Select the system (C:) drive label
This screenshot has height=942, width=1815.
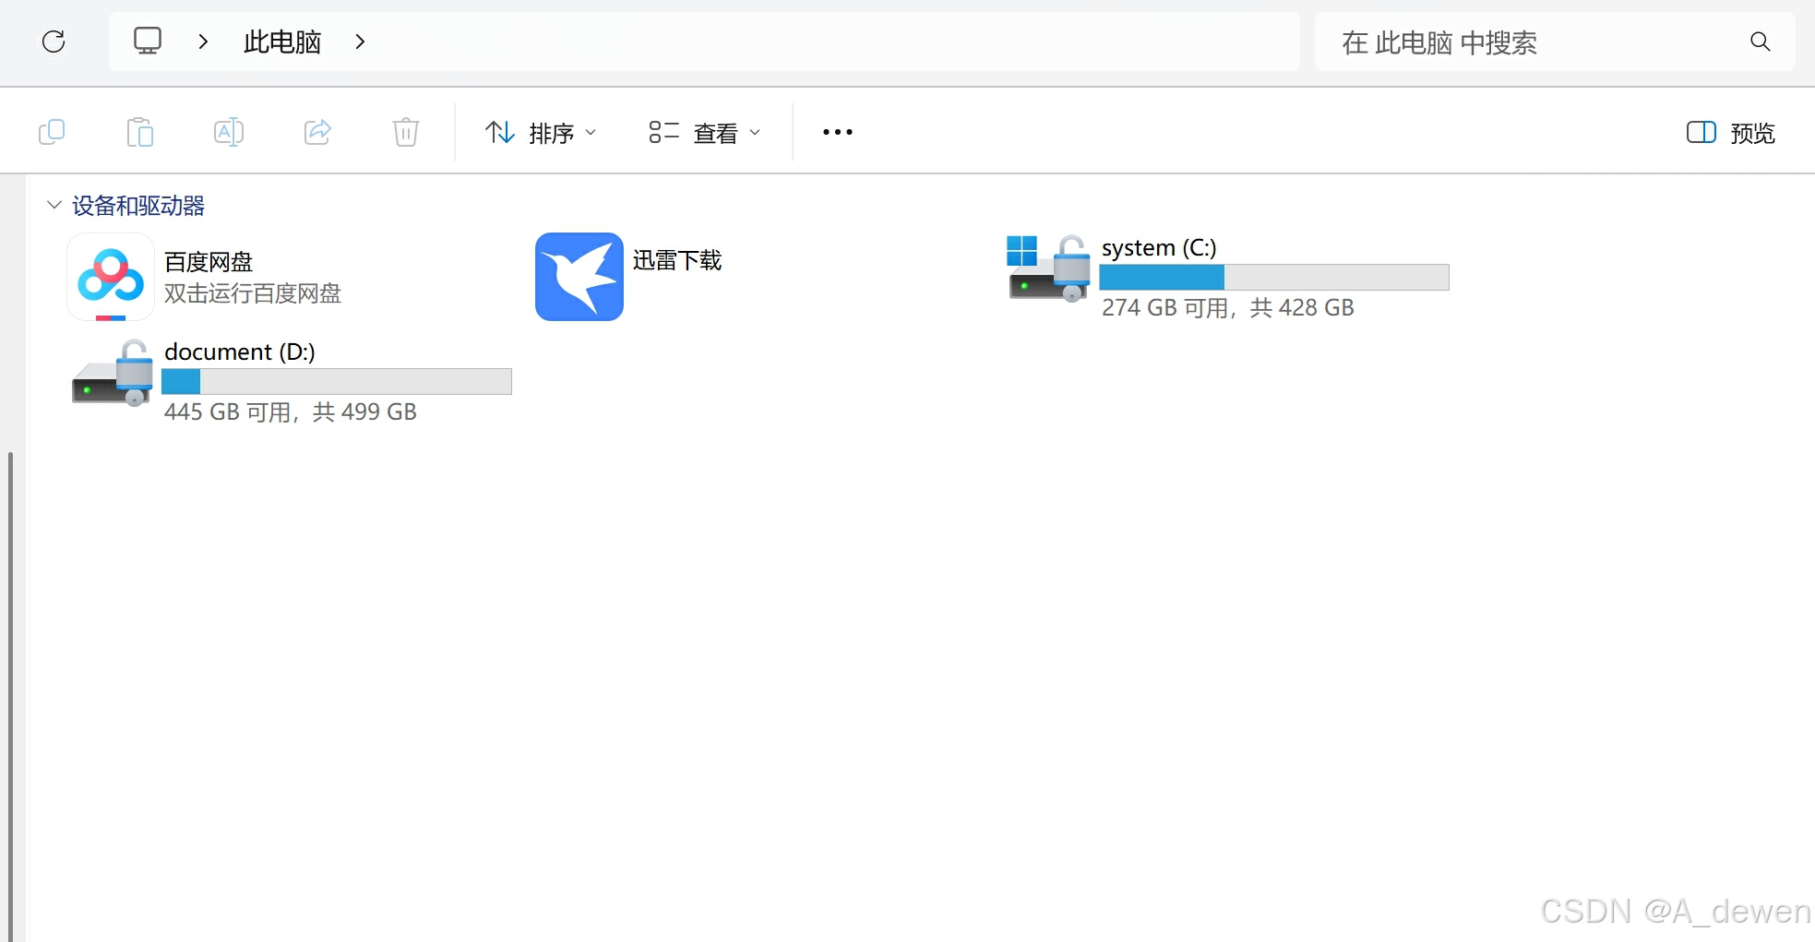coord(1159,248)
